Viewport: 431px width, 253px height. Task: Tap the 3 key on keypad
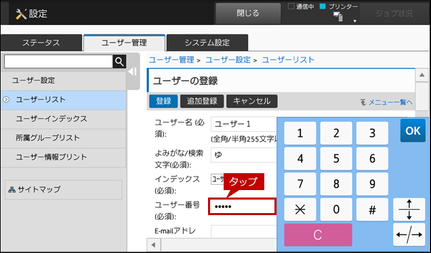coord(372,133)
